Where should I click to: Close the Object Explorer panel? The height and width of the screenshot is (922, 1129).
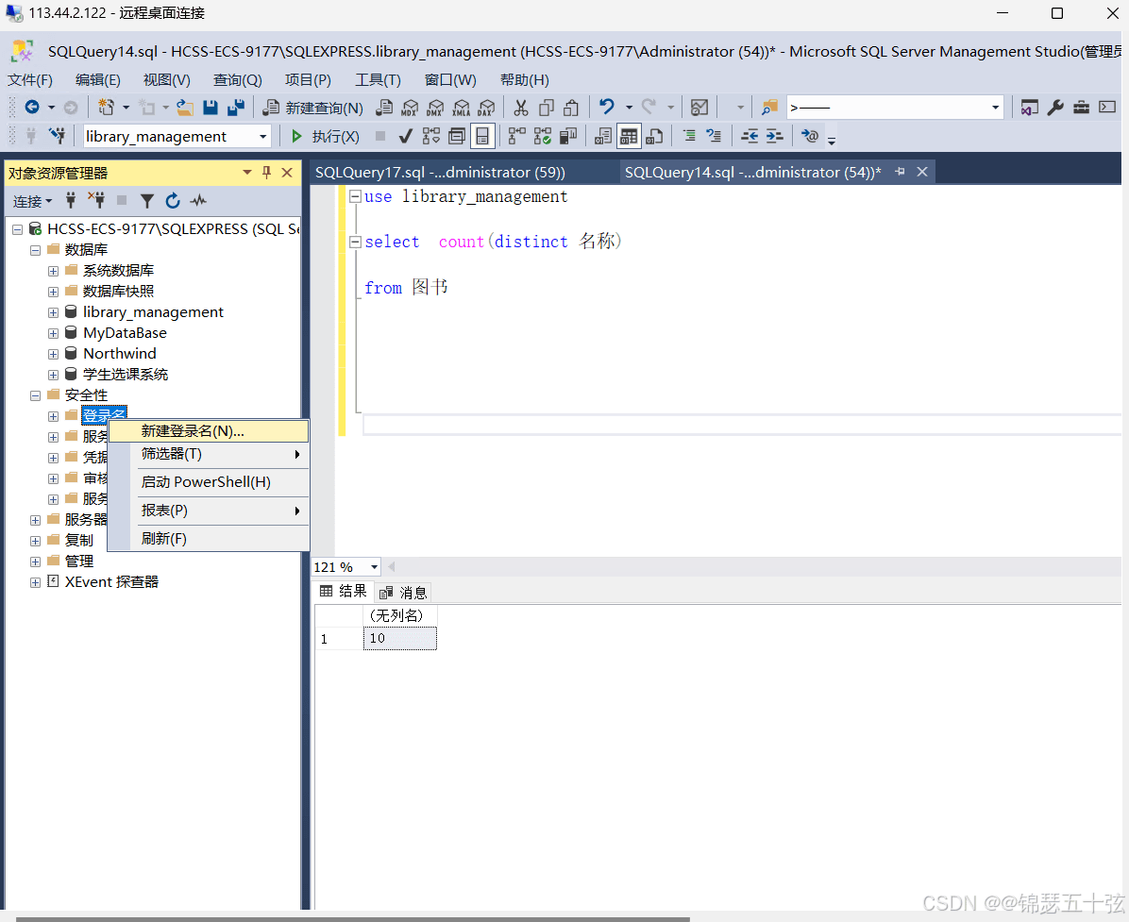(287, 172)
